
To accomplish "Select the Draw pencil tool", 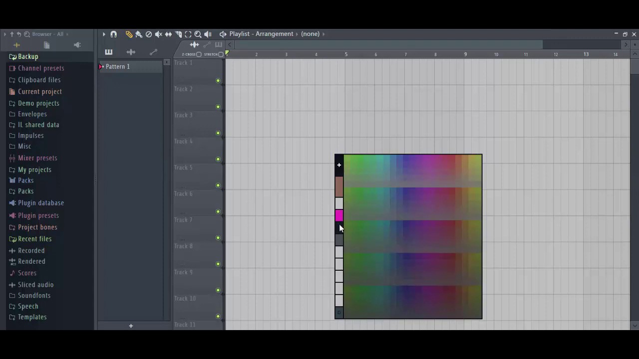I will click(129, 34).
